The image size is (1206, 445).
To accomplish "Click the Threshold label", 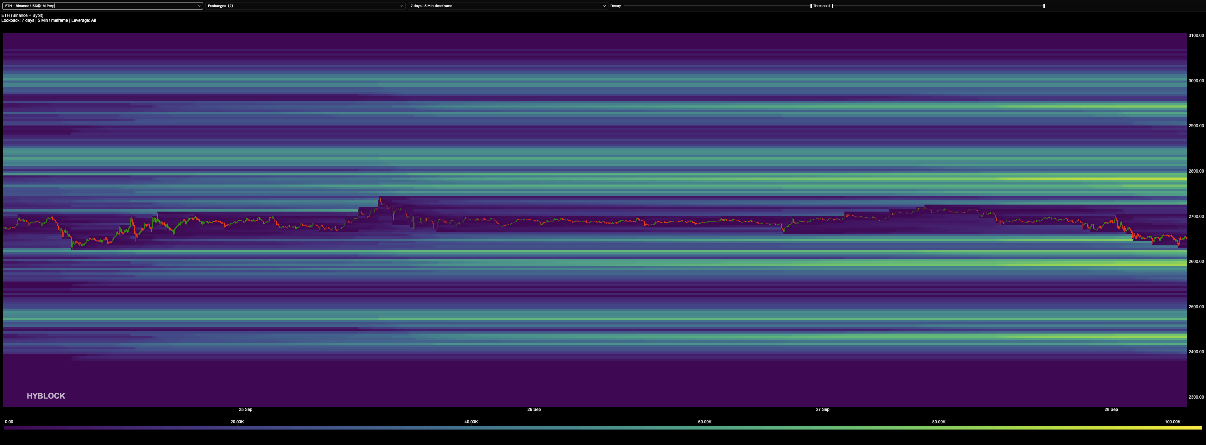I will click(x=821, y=6).
